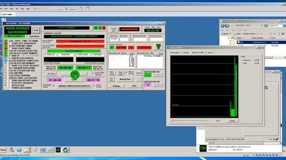Toggle OVERRIDE TIMER checkbox

click(54, 86)
